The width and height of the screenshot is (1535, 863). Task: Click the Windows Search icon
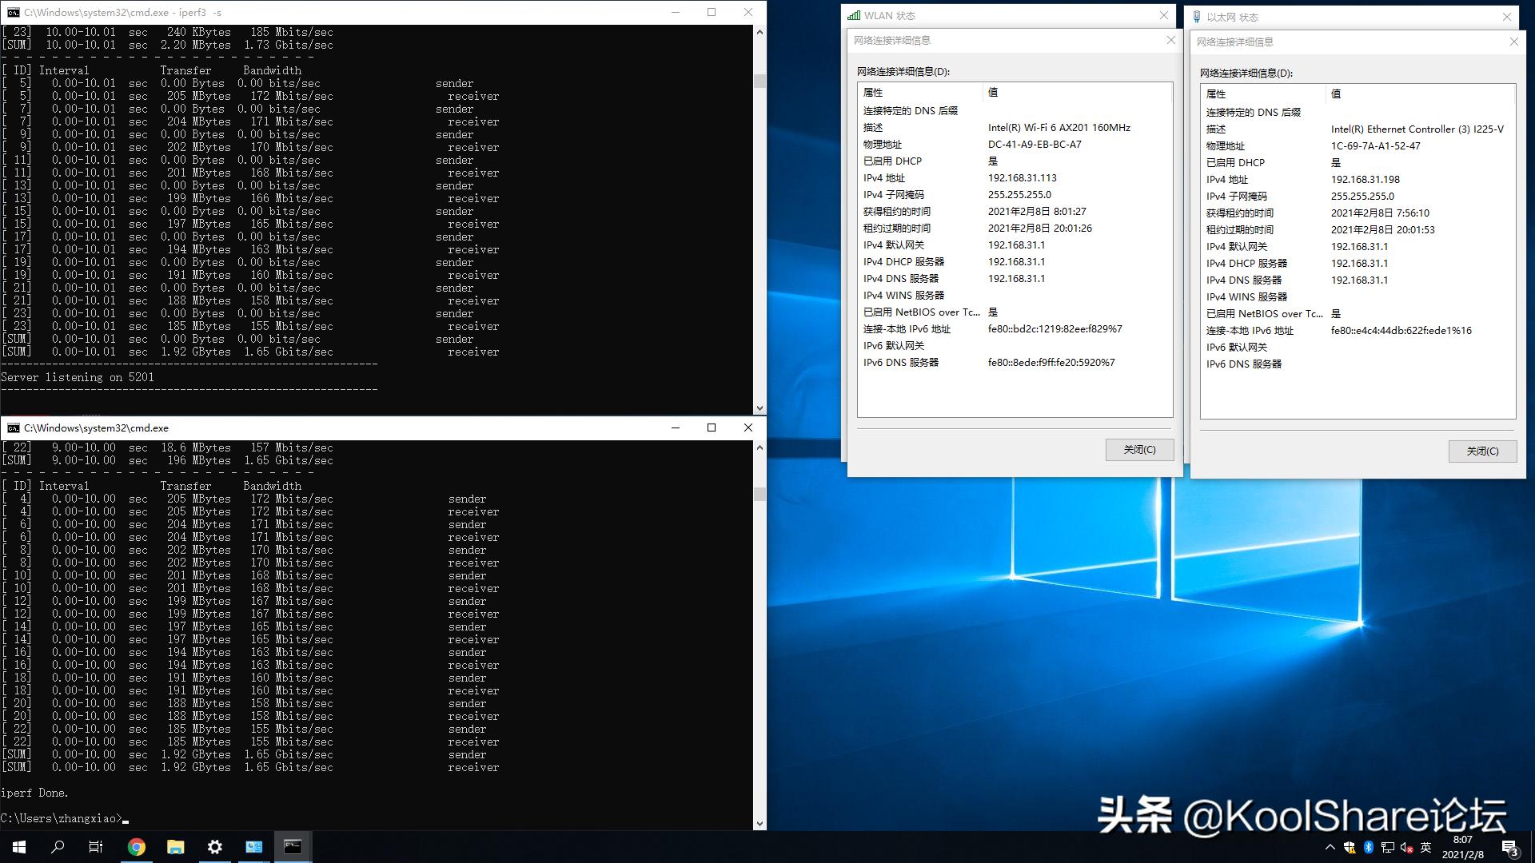coord(56,846)
